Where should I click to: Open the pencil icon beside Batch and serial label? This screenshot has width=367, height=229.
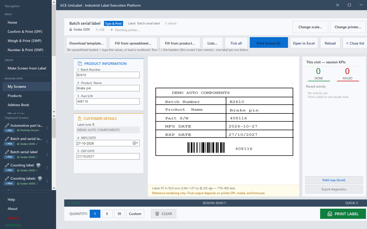[7, 139]
